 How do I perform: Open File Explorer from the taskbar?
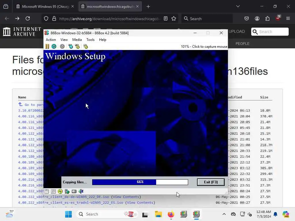click(158, 214)
